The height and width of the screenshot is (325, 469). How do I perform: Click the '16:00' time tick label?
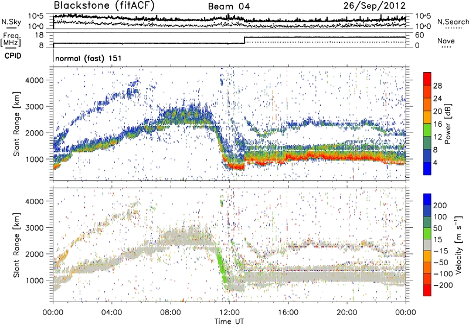(x=288, y=313)
